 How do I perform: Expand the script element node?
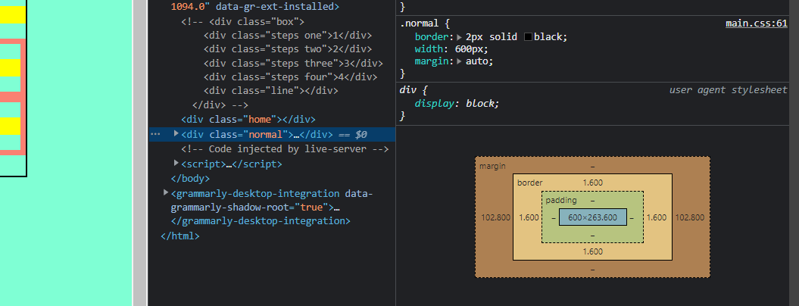tap(176, 163)
